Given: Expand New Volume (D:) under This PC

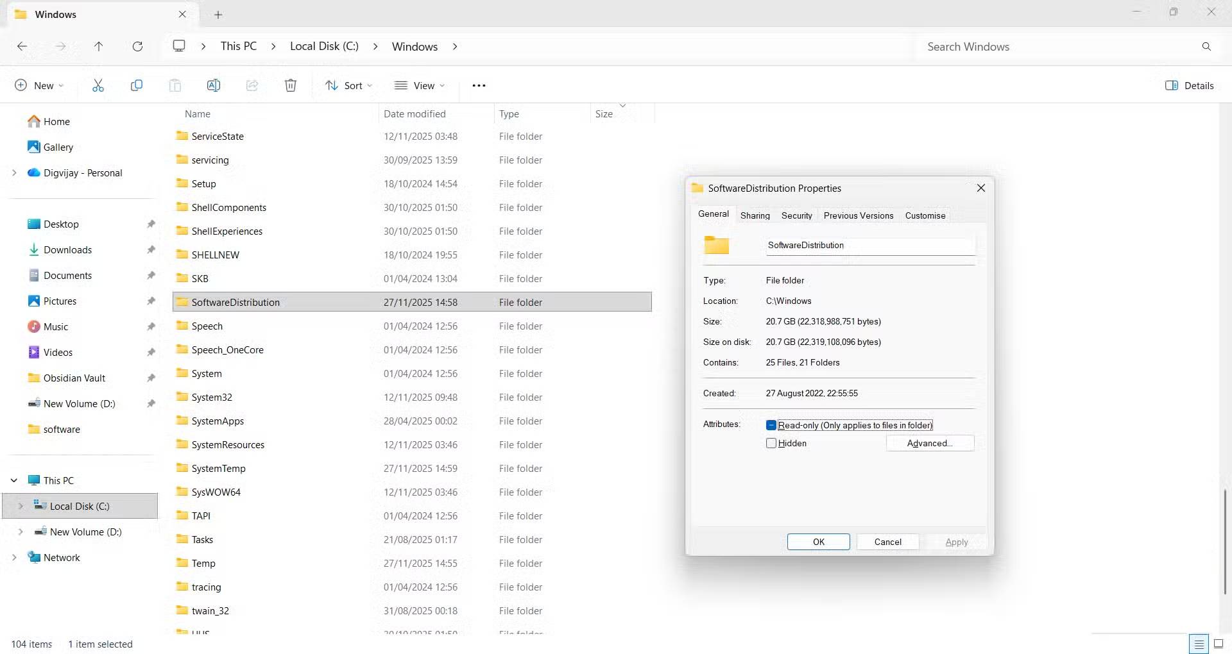Looking at the screenshot, I should pos(21,532).
